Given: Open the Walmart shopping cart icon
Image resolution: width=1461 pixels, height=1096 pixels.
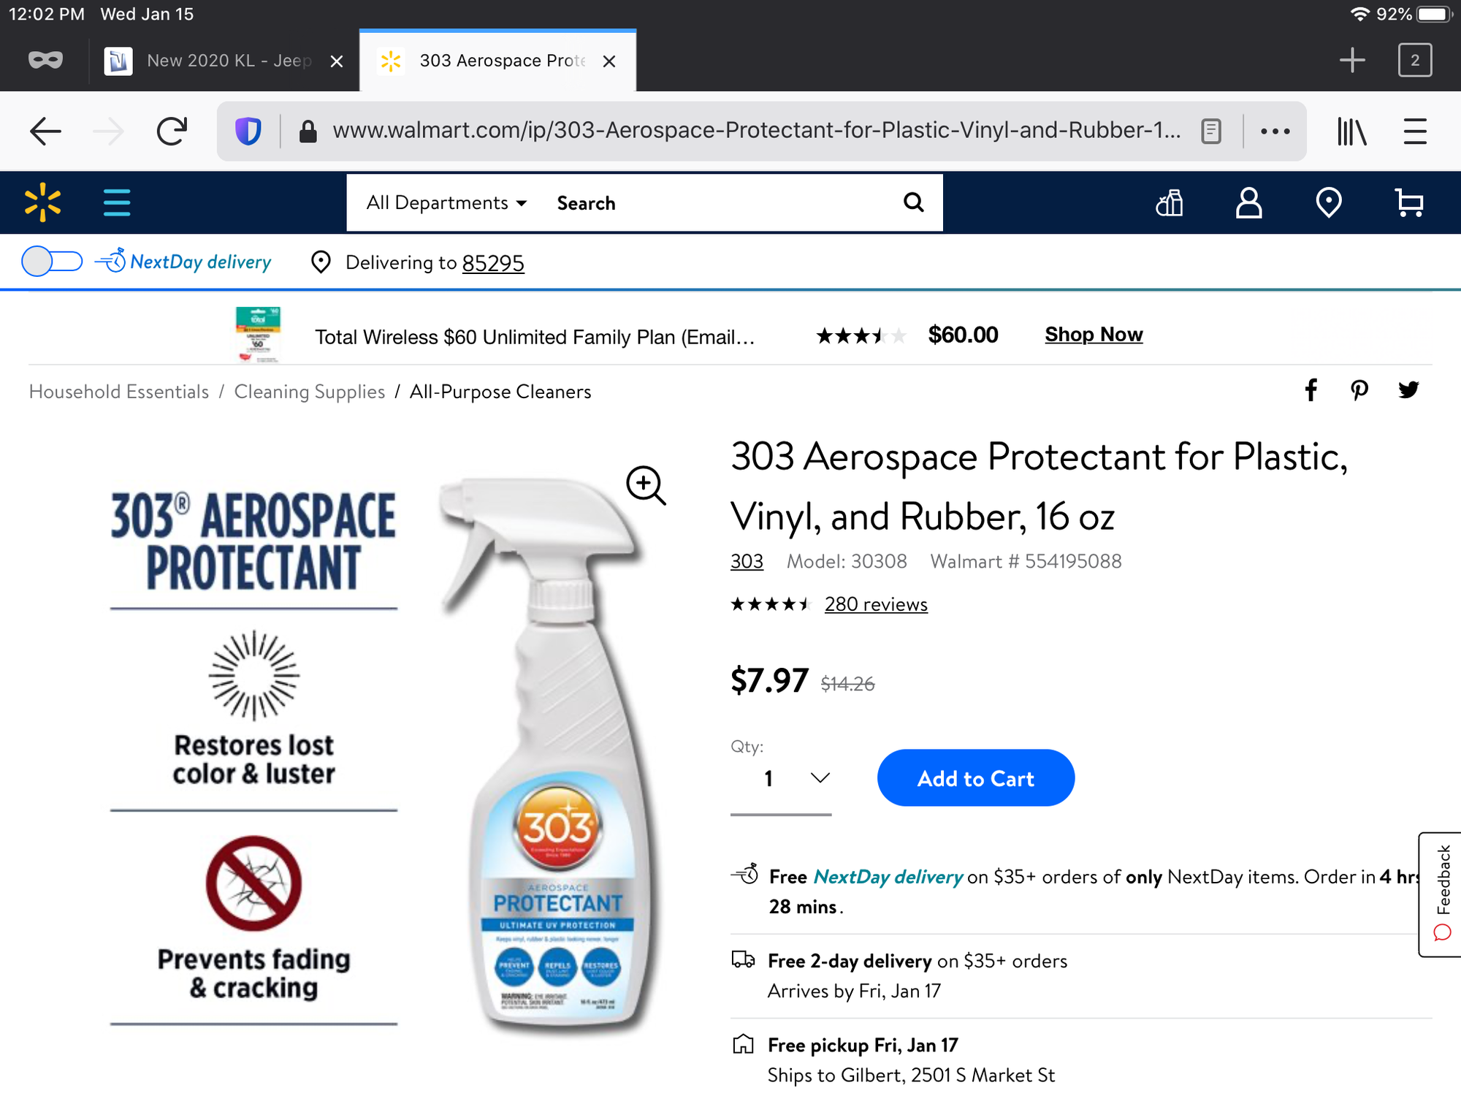Looking at the screenshot, I should [x=1408, y=203].
